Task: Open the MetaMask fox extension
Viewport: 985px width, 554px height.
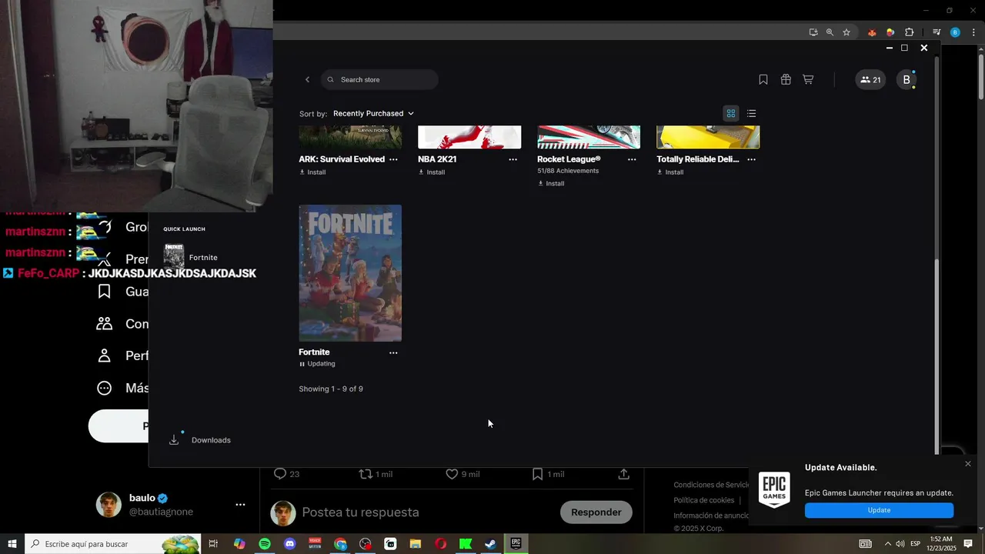Action: coord(872,32)
